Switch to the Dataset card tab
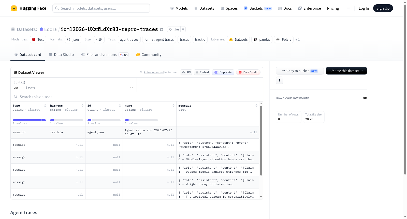Image resolution: width=407 pixels, height=219 pixels. (27, 55)
